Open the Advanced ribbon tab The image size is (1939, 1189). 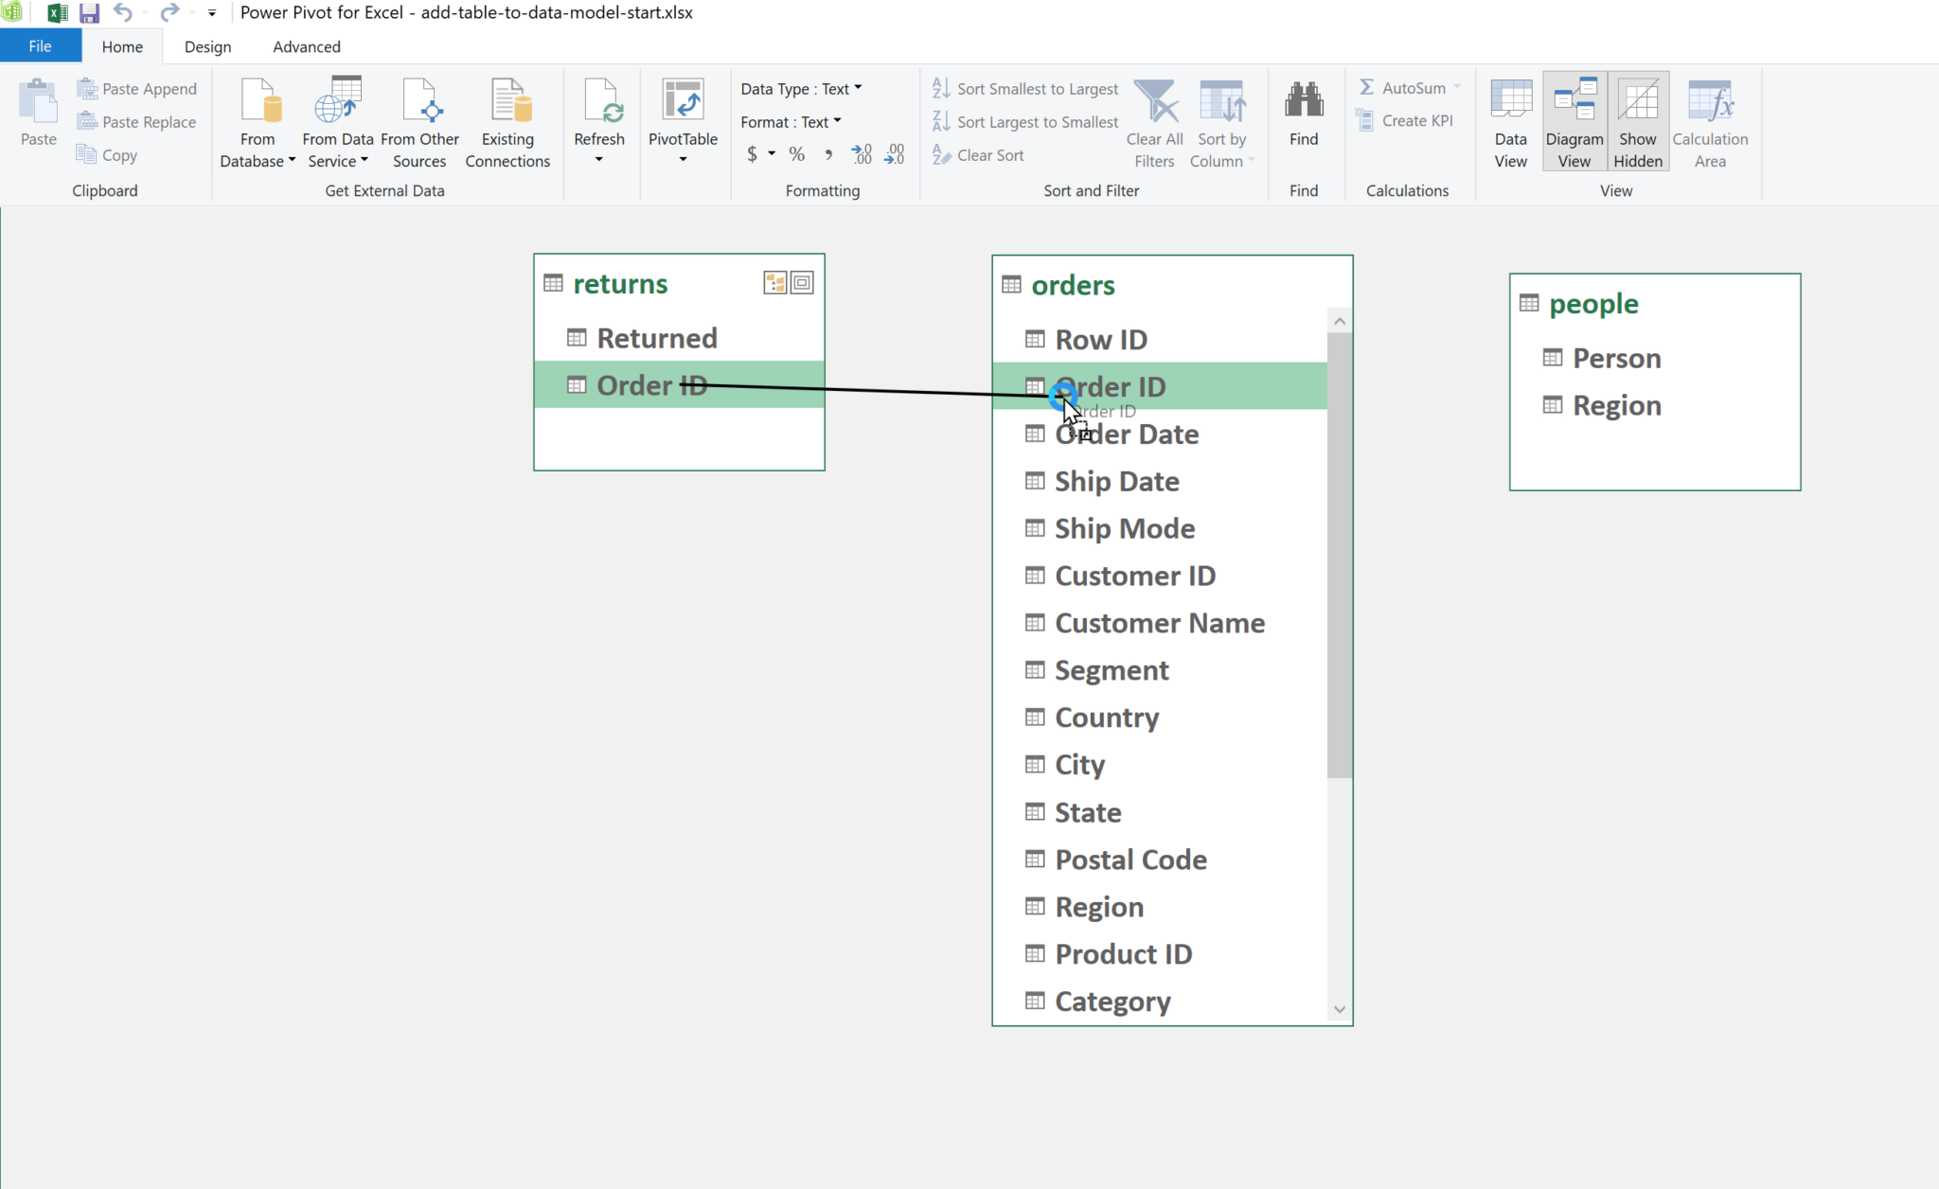[306, 46]
